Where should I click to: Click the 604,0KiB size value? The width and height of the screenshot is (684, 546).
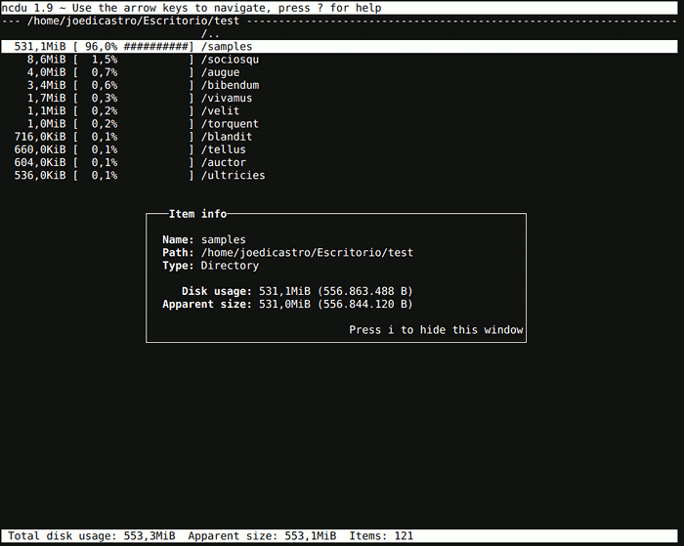40,162
